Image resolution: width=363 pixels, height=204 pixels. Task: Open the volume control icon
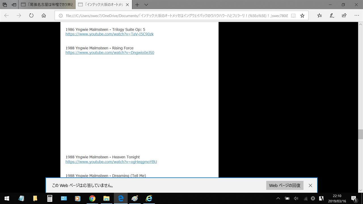(296, 198)
